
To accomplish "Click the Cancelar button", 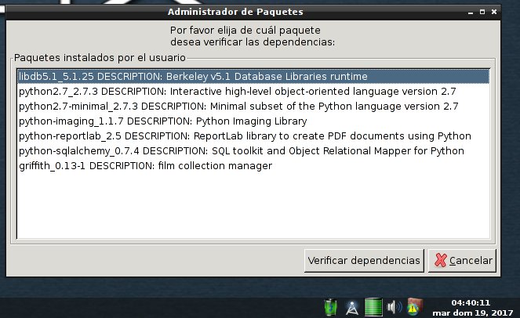I will point(462,261).
